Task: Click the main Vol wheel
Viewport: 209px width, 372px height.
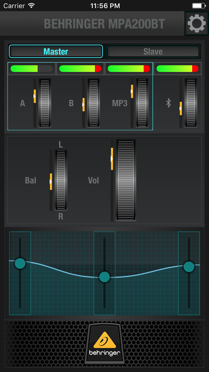Action: [126, 180]
